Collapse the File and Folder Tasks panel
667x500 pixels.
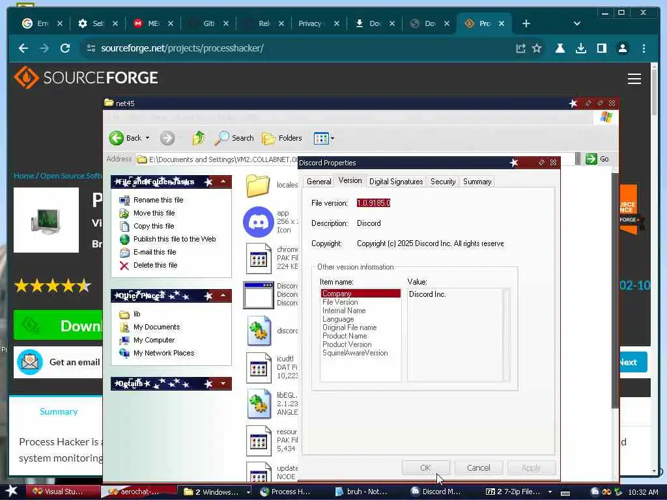[223, 182]
